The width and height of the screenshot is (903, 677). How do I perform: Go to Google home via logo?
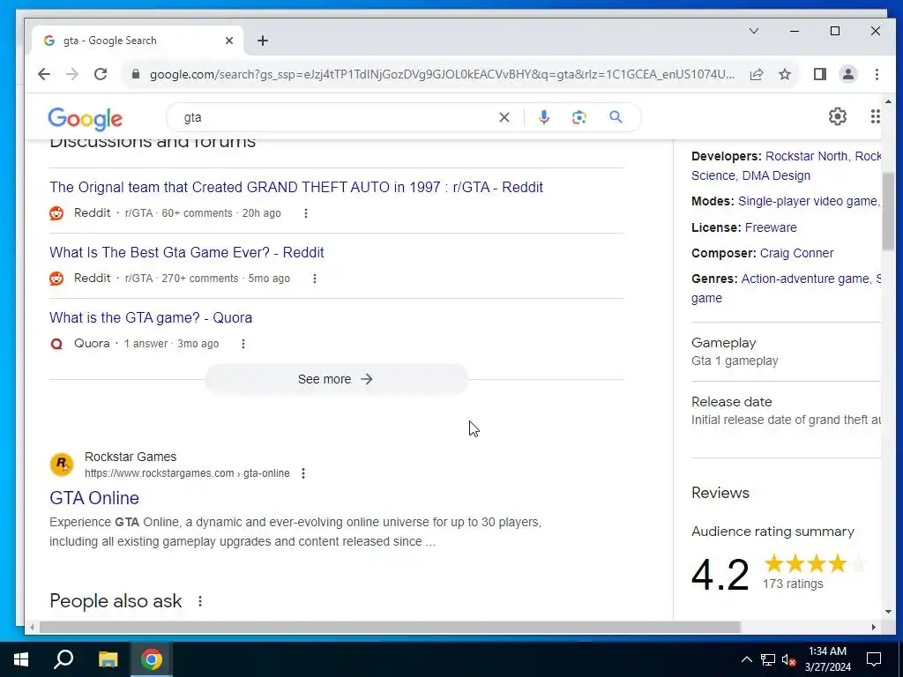click(86, 119)
